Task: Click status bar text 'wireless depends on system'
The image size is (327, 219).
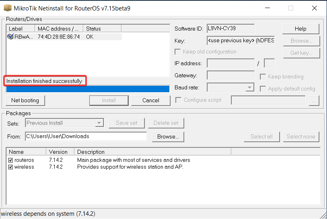Action: click(48, 214)
